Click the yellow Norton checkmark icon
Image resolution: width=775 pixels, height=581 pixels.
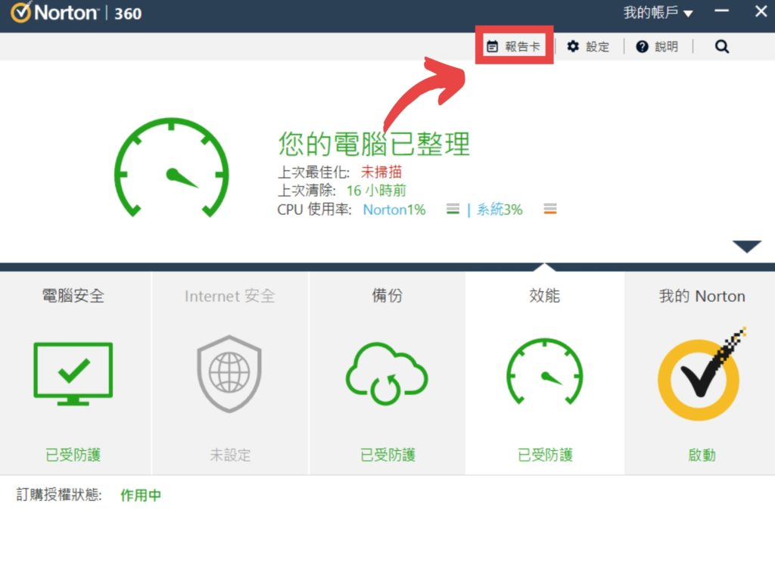click(700, 375)
